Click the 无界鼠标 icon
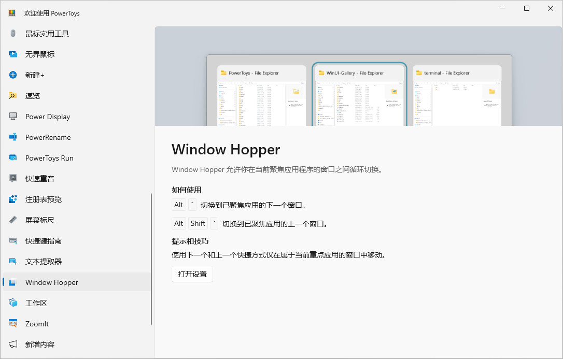 (13, 54)
